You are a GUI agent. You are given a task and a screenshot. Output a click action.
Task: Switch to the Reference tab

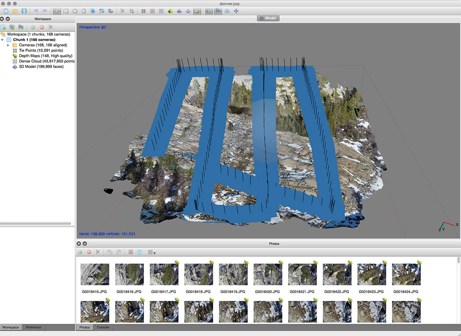click(x=33, y=327)
